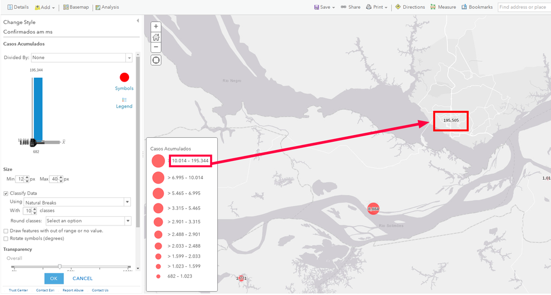Open the Analysis tools

point(107,7)
